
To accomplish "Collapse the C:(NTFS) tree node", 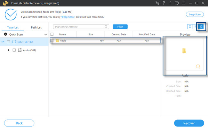I will click(x=3, y=42).
